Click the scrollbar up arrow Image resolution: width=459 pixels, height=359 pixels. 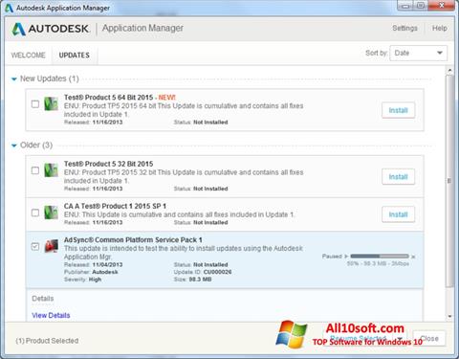click(x=449, y=70)
